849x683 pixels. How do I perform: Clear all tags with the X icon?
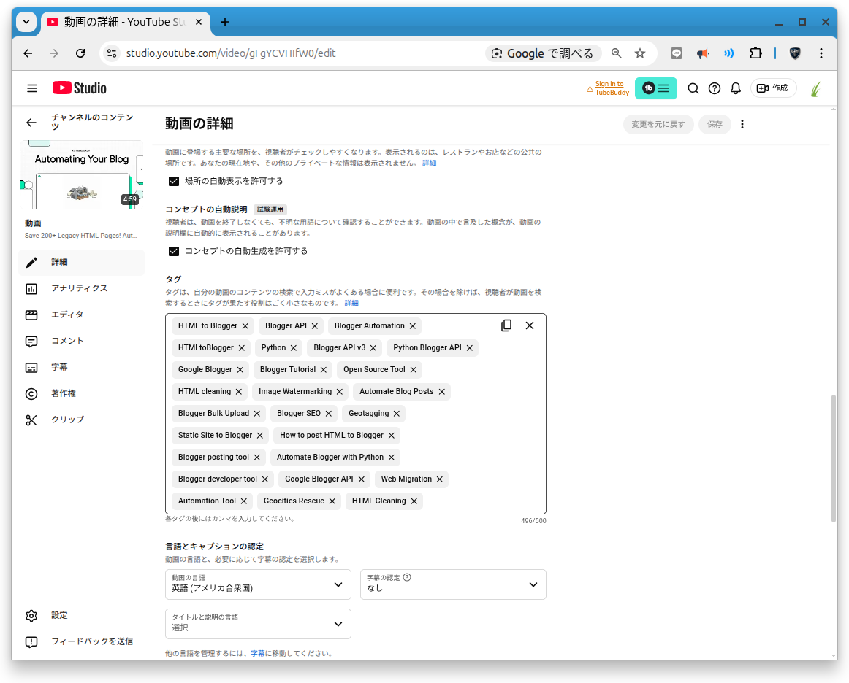click(530, 325)
